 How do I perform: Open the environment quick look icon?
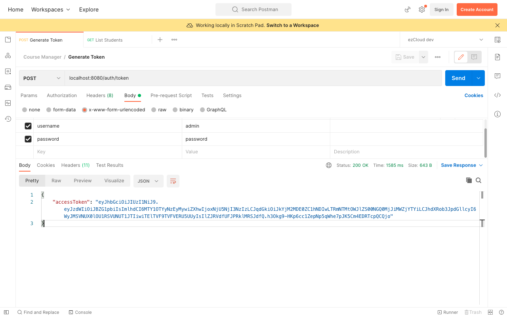(497, 40)
